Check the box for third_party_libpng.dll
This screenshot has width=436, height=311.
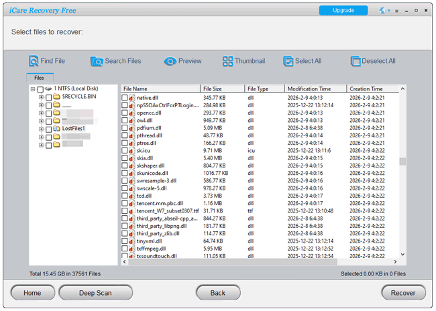[x=124, y=226]
